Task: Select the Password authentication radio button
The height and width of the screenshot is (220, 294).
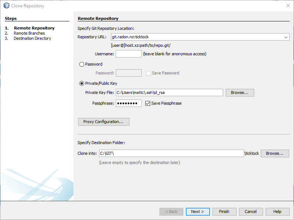Action: tap(82, 64)
